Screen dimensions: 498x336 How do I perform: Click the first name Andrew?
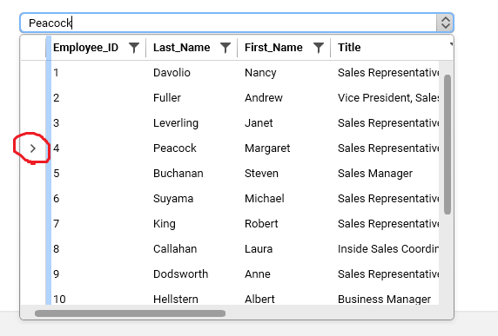tap(264, 98)
